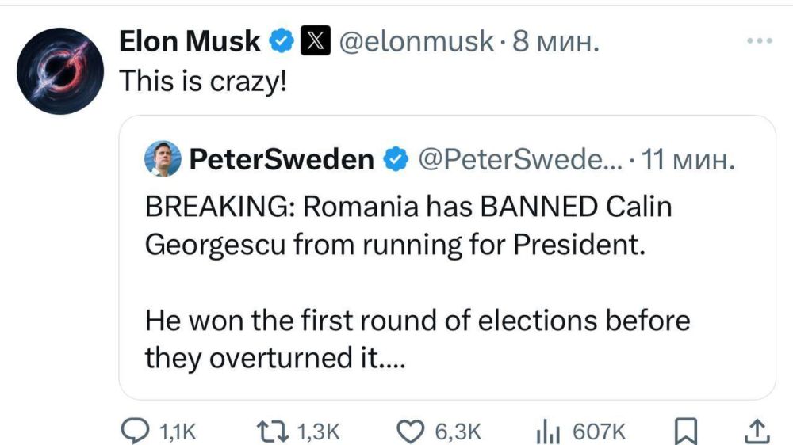The width and height of the screenshot is (793, 445).
Task: Click the PeterSweden display name
Action: [x=282, y=161]
